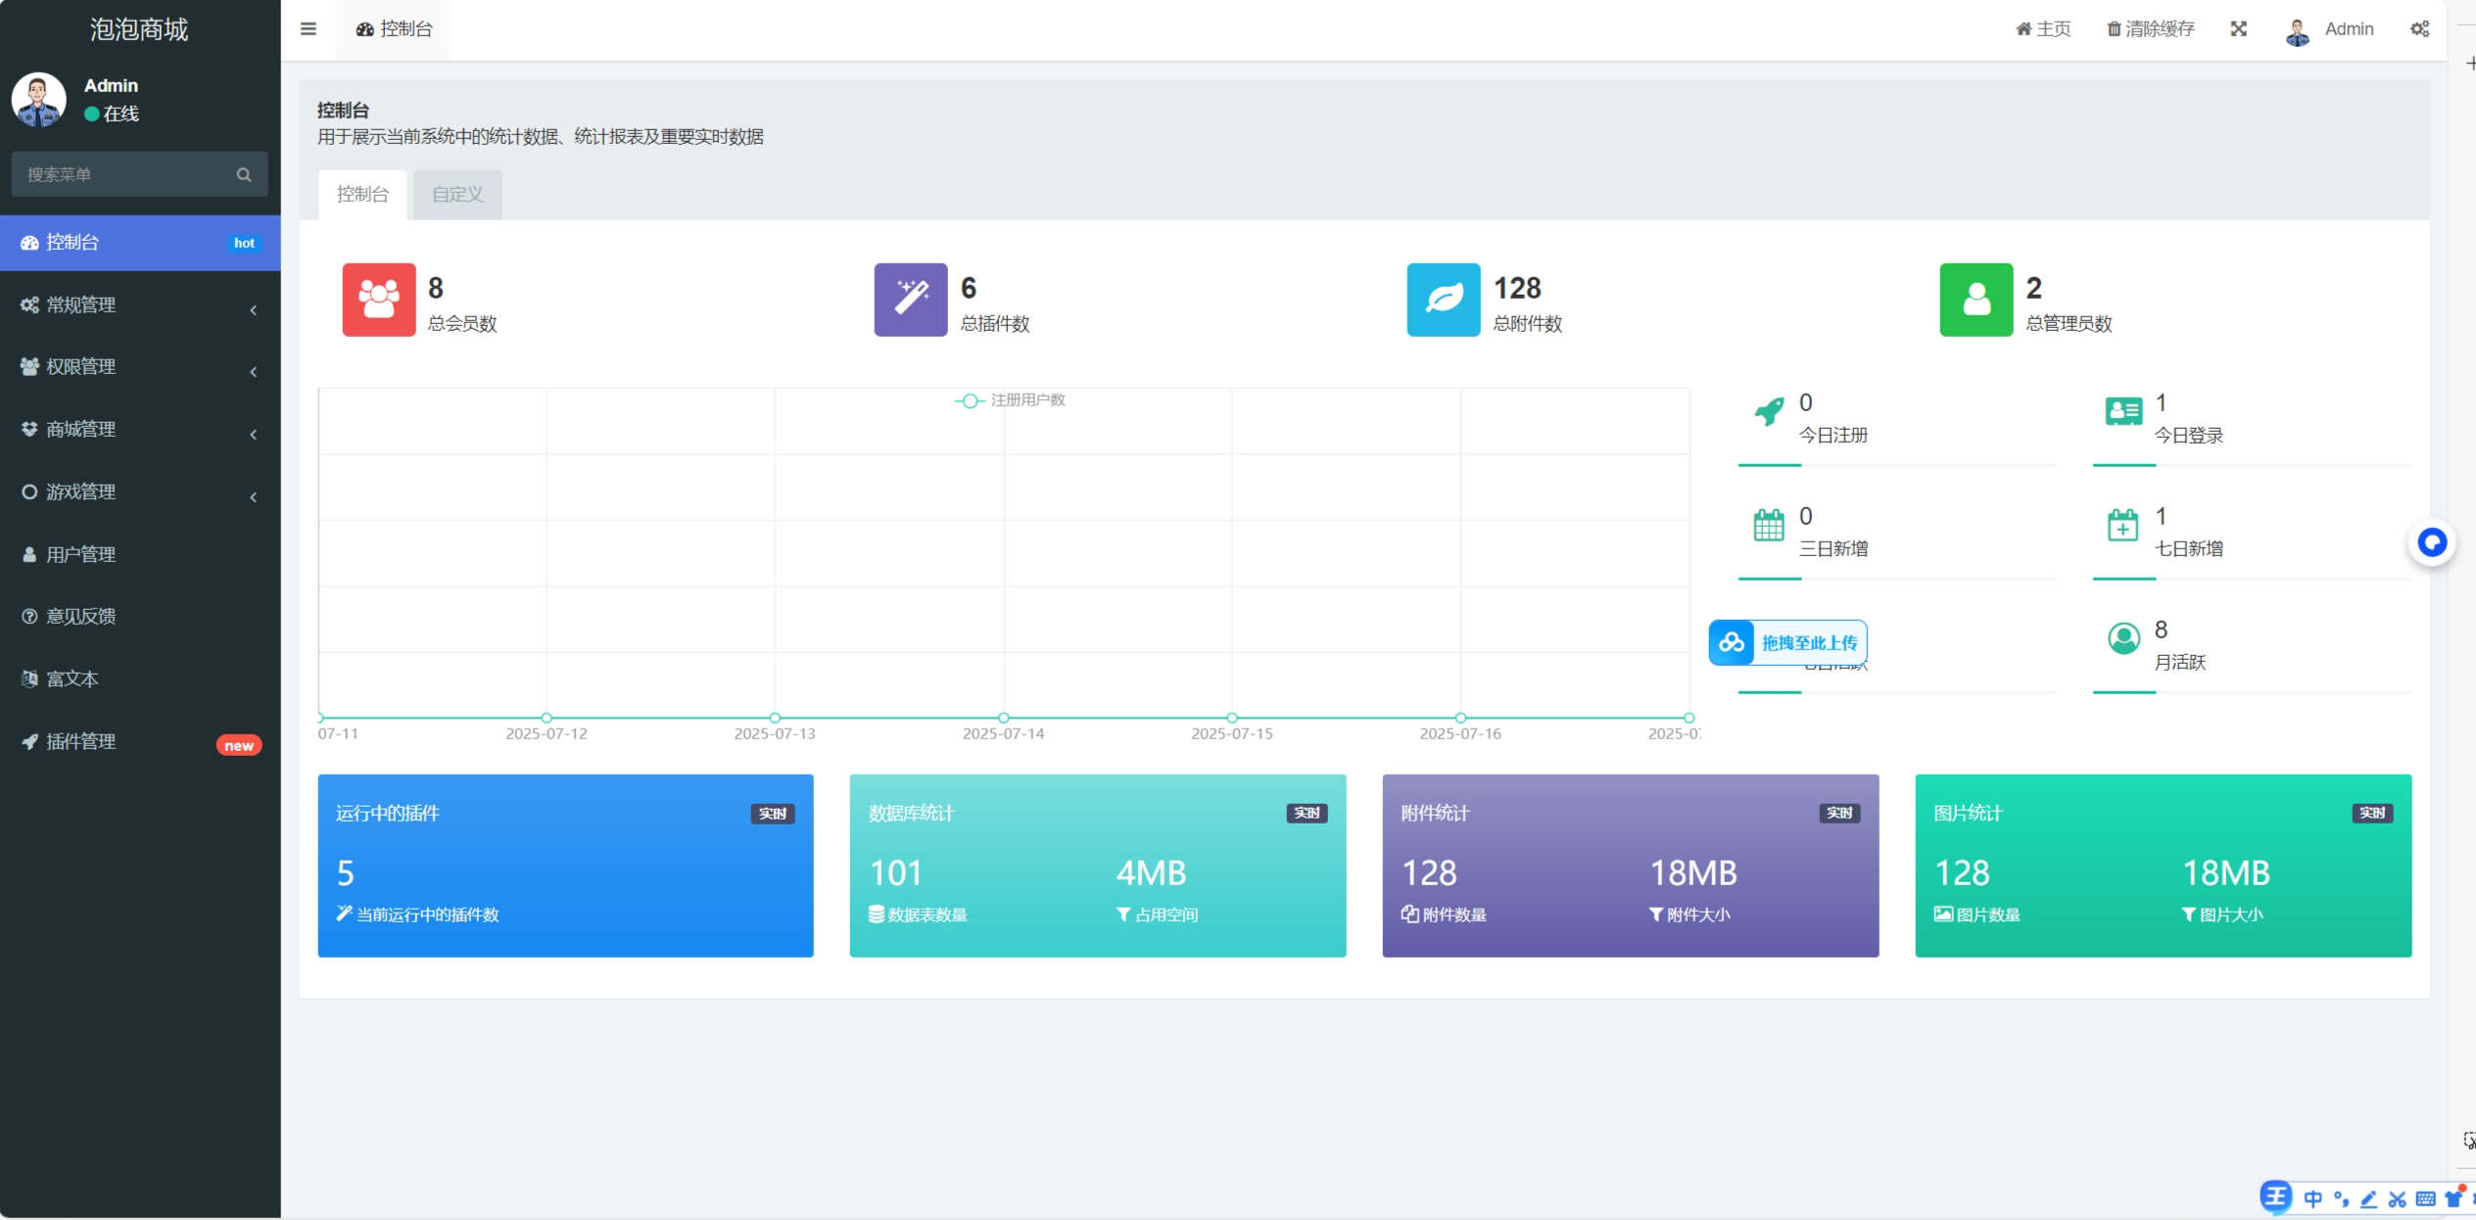The width and height of the screenshot is (2476, 1220).
Task: Open 用户管理 in the sidebar
Action: [140, 554]
